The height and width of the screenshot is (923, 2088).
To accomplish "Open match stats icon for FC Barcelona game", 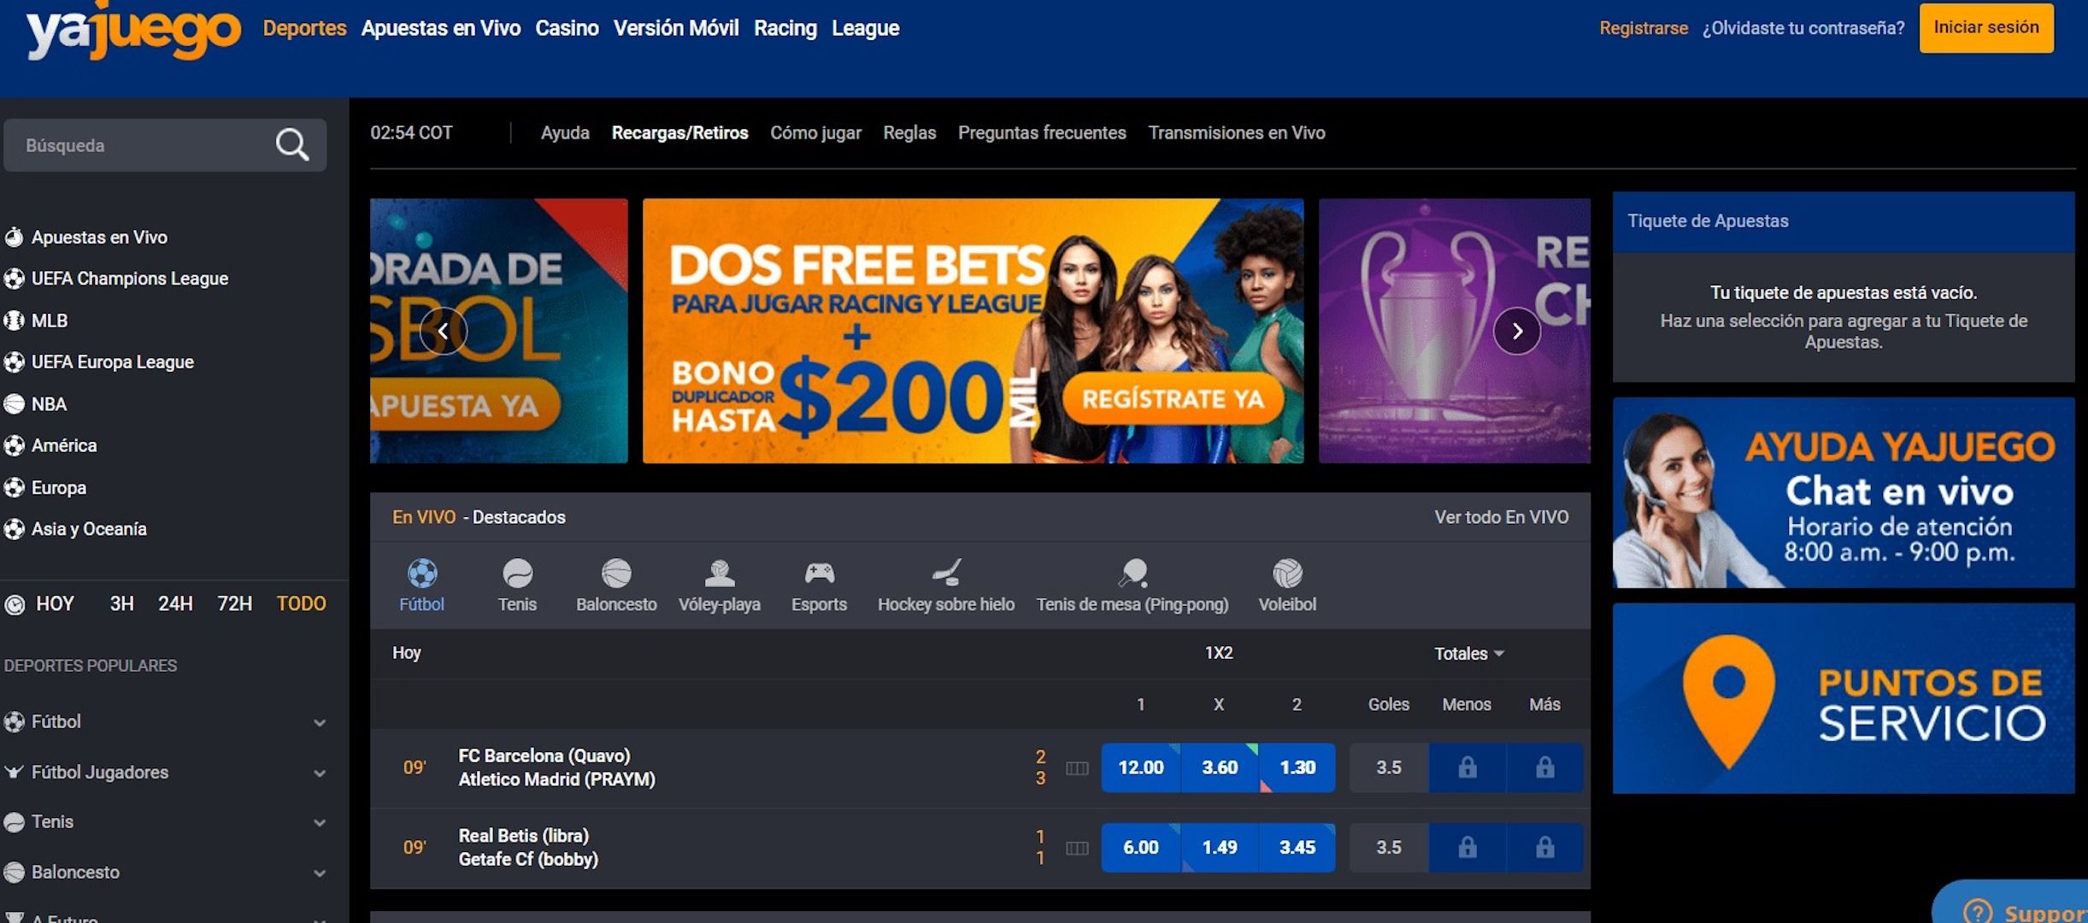I will (x=1077, y=768).
